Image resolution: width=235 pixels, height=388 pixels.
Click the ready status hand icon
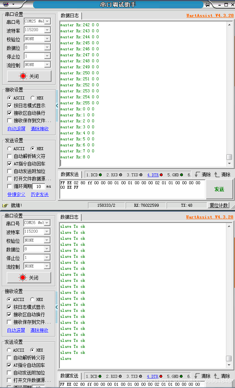(5, 205)
